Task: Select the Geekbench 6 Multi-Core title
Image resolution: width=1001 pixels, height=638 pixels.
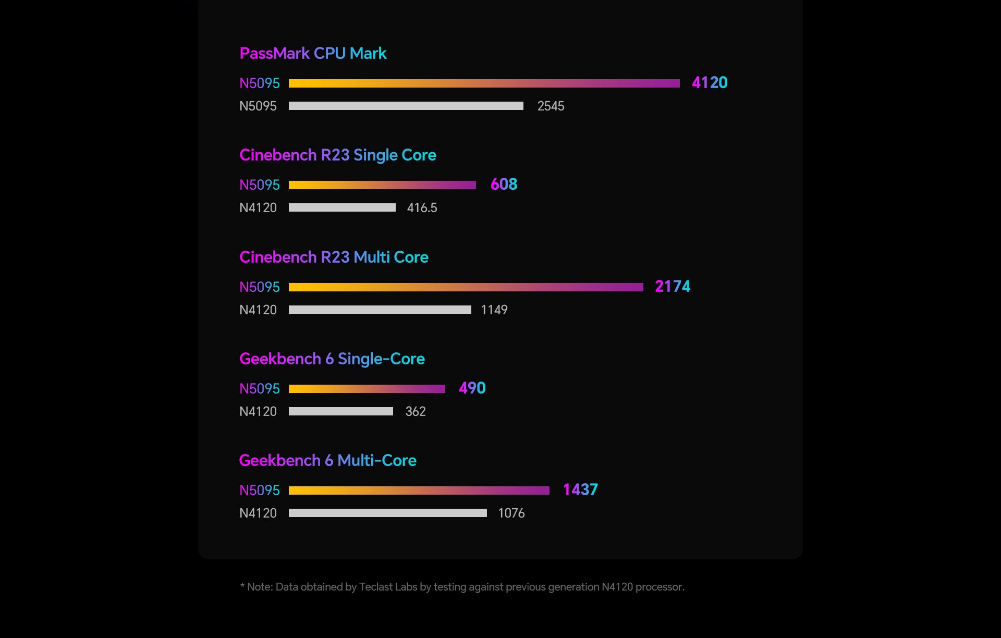Action: coord(327,460)
